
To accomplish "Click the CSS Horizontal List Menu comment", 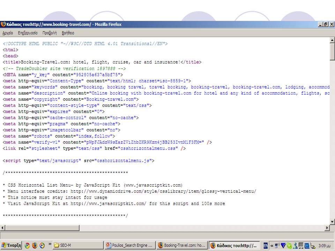I will [93, 185].
